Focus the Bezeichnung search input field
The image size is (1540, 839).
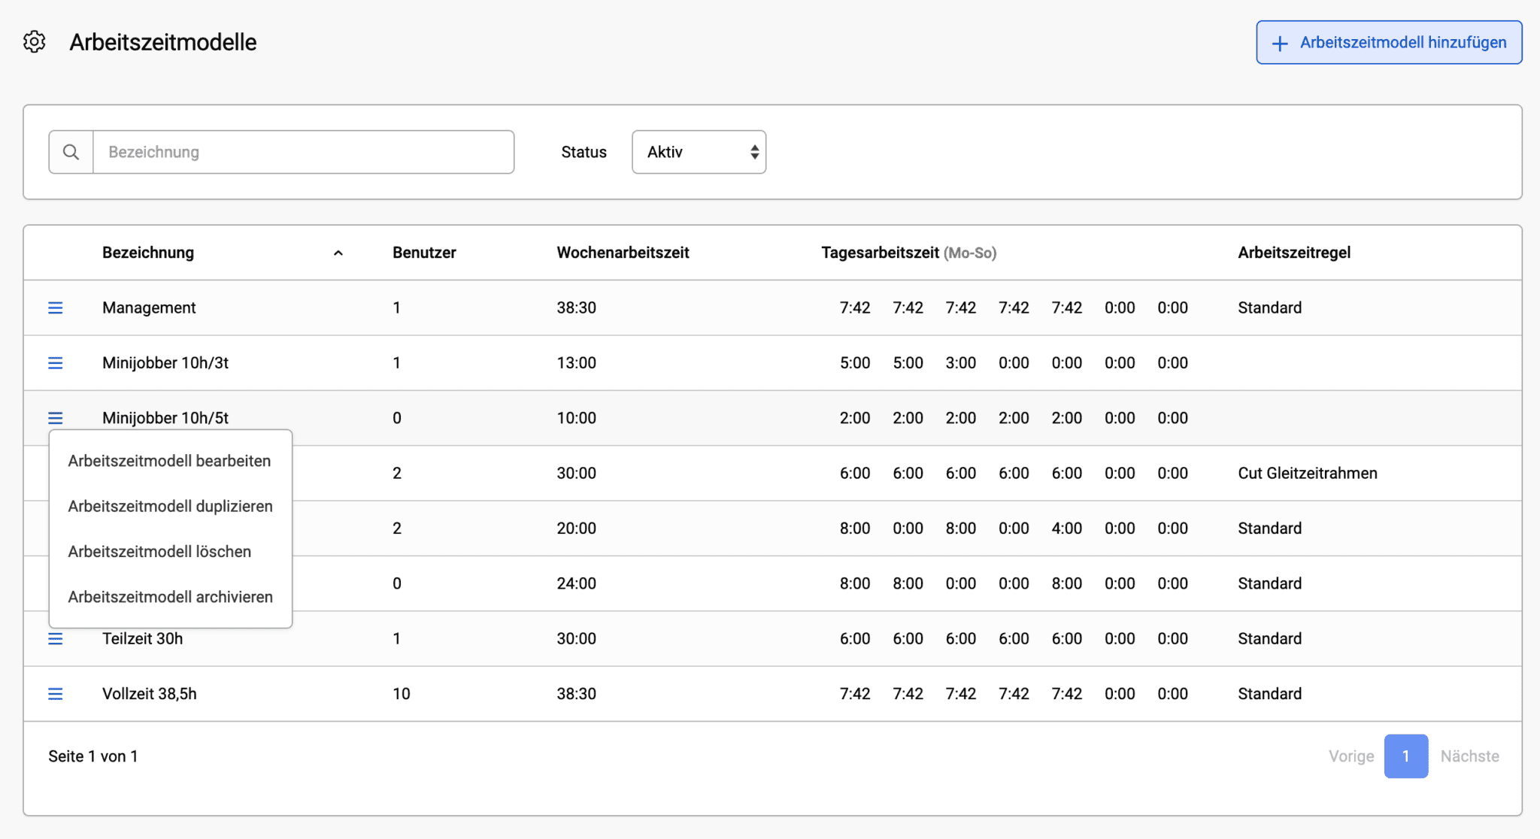click(x=304, y=152)
